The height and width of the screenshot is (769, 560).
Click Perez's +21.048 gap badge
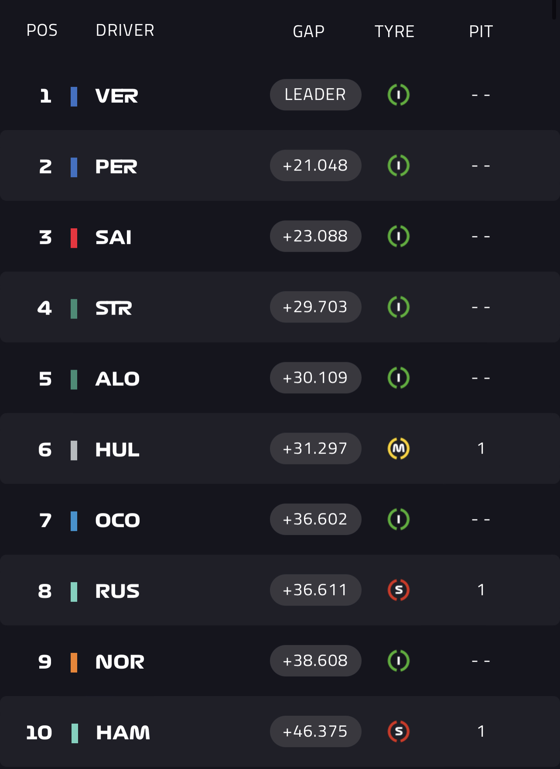[315, 165]
